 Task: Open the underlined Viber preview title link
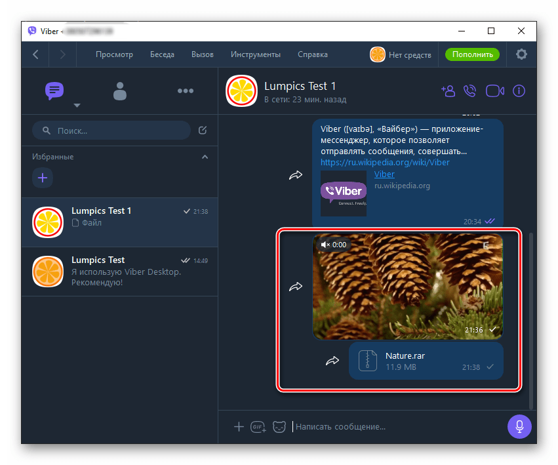[x=384, y=174]
